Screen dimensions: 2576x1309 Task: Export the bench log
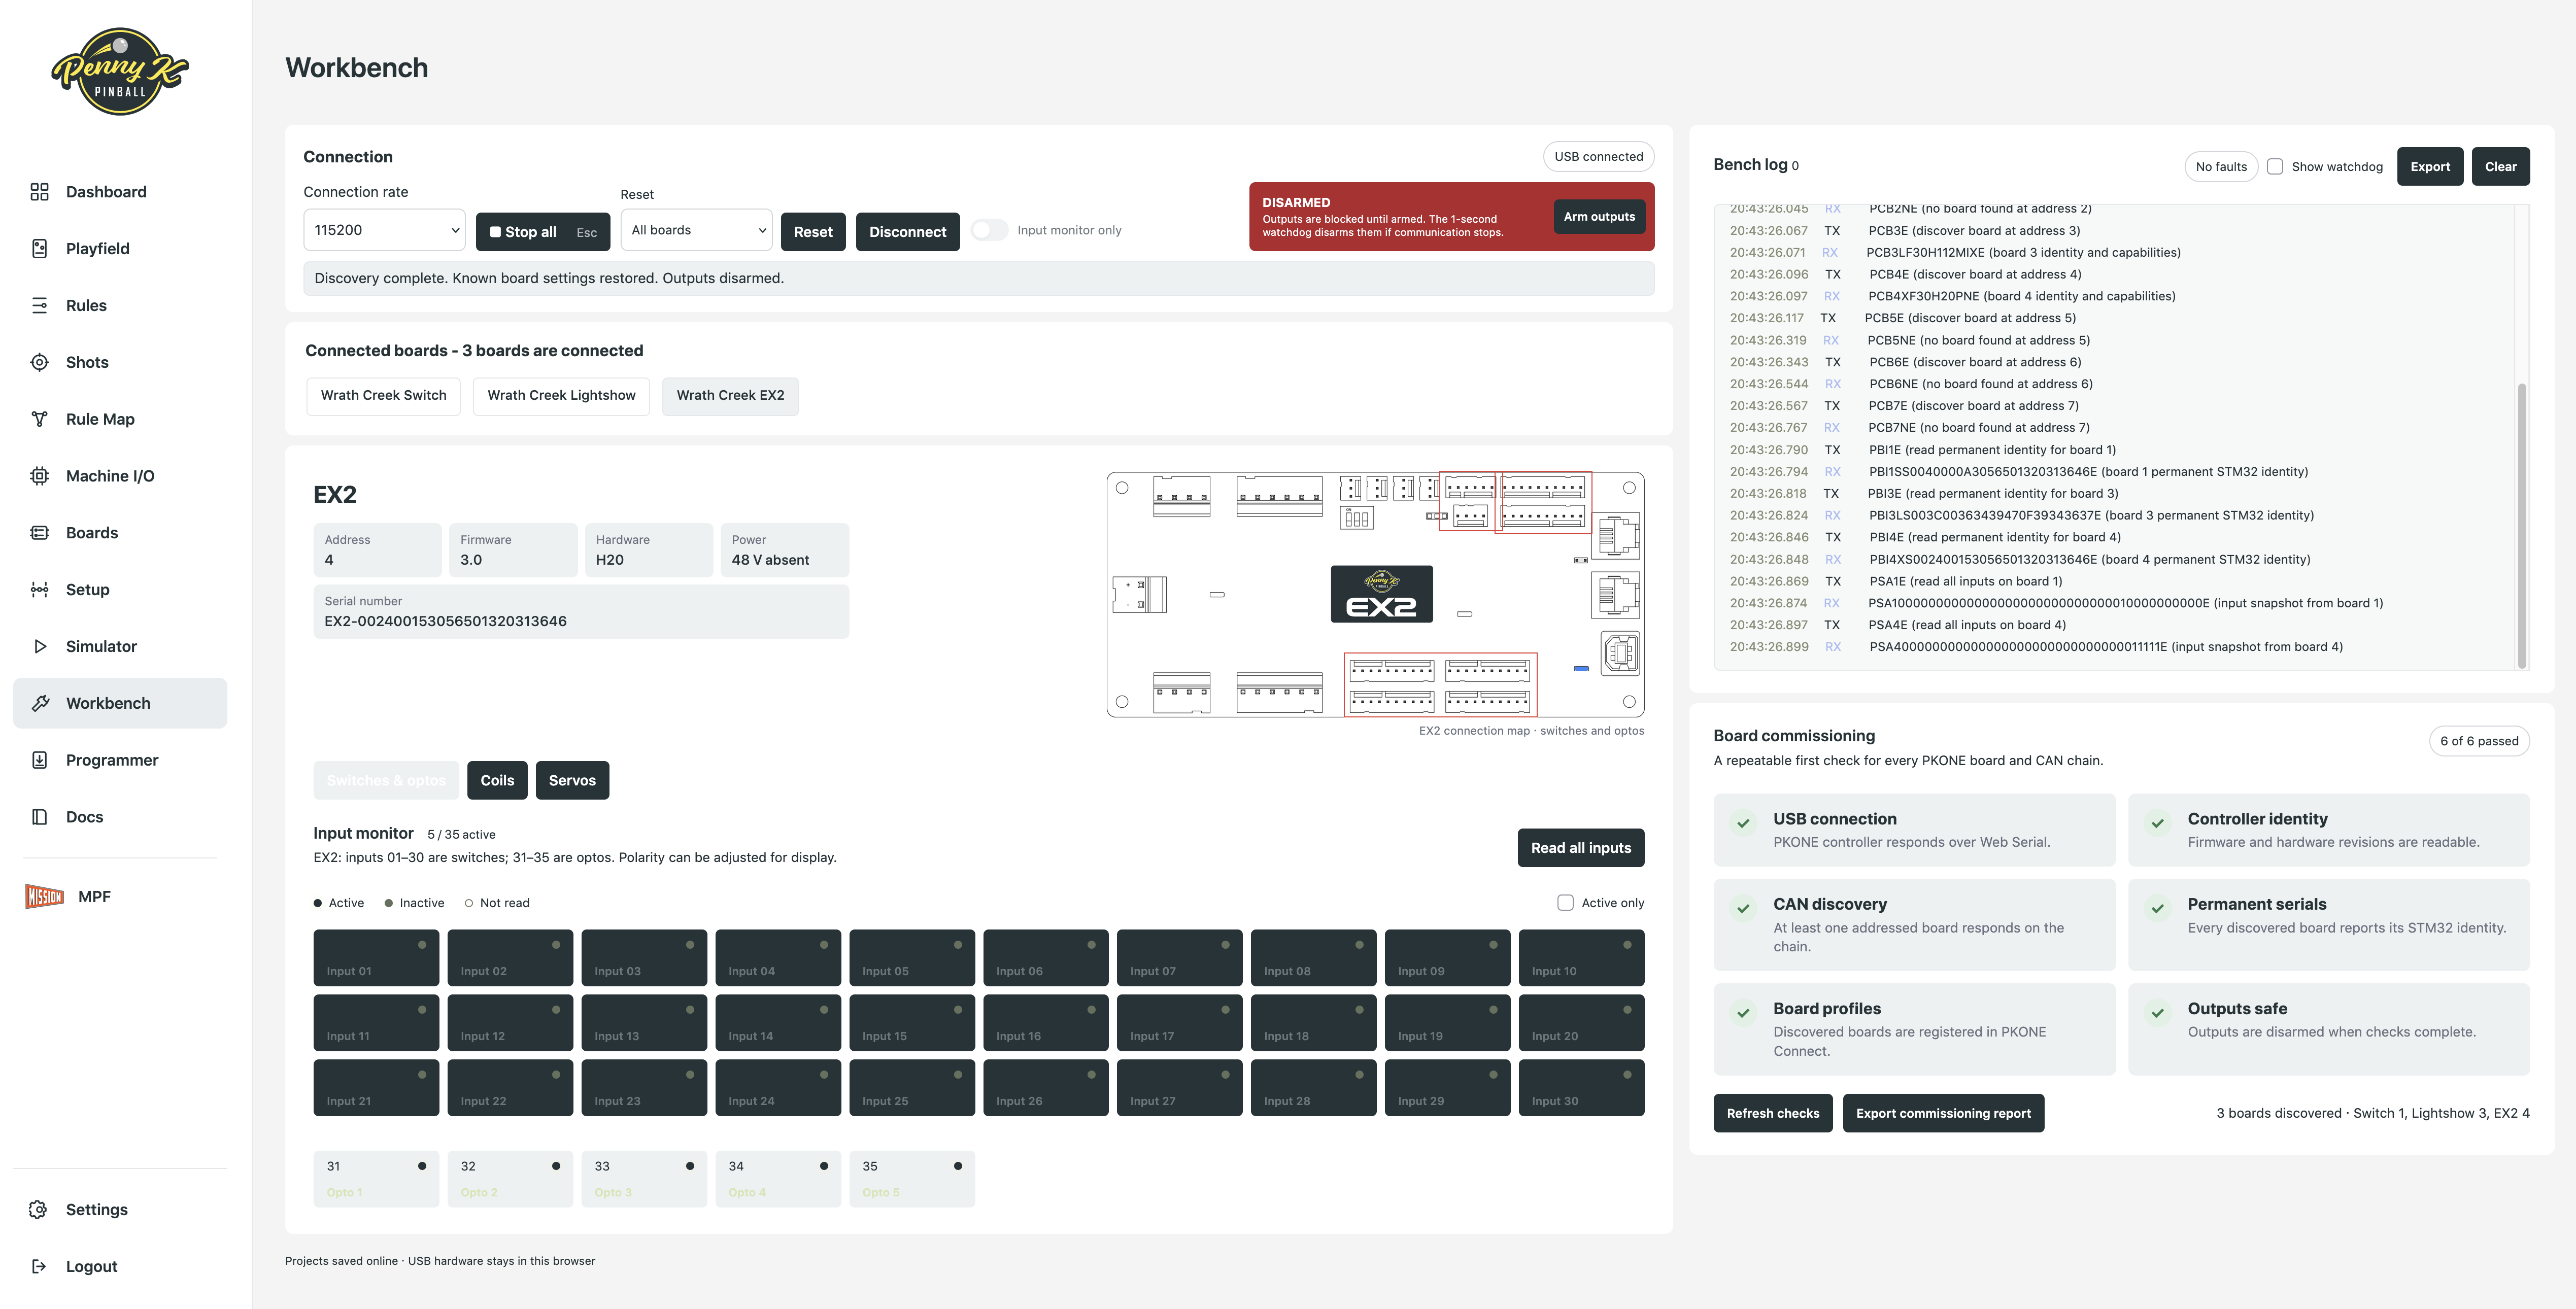2429,167
